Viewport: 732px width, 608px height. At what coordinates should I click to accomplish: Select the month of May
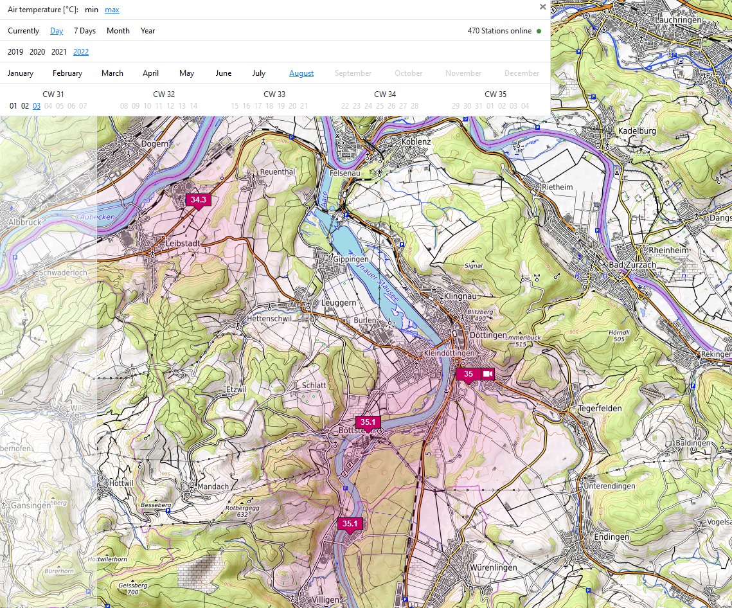(x=187, y=73)
